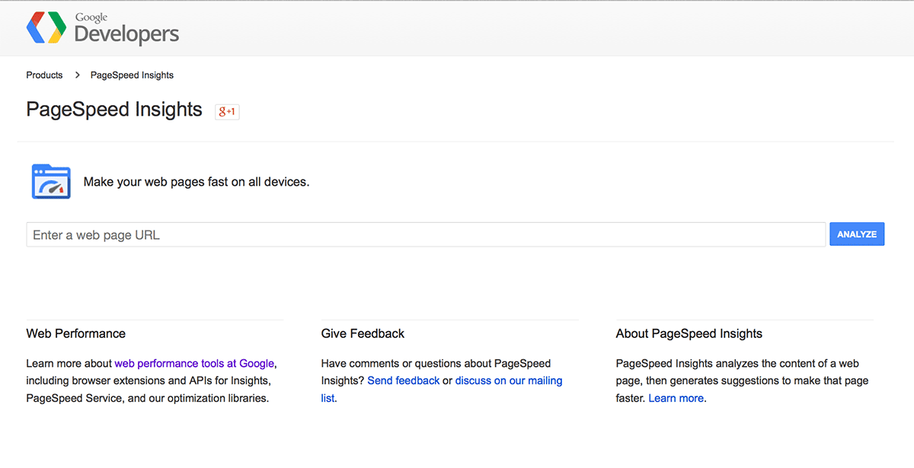Click the Send feedback link
Screen dimensions: 914x468
(403, 380)
